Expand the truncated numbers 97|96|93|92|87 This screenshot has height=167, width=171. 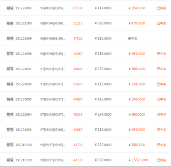tap(52, 69)
